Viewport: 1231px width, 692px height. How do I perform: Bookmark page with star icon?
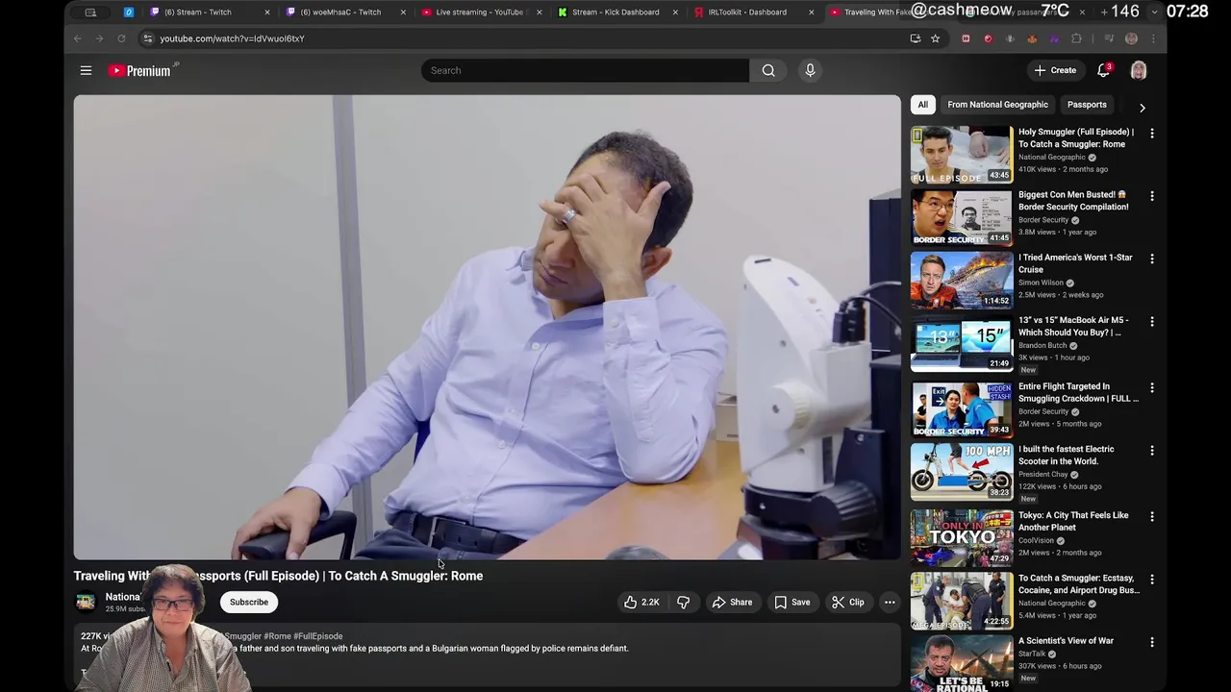(x=935, y=38)
